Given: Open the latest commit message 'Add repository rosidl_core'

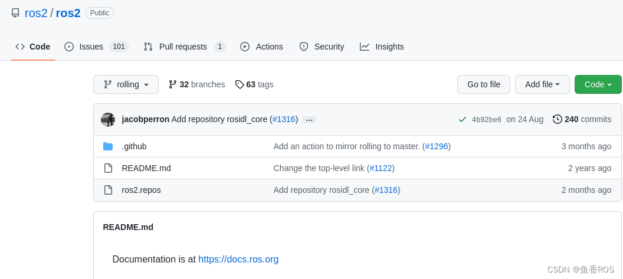Looking at the screenshot, I should click(219, 120).
